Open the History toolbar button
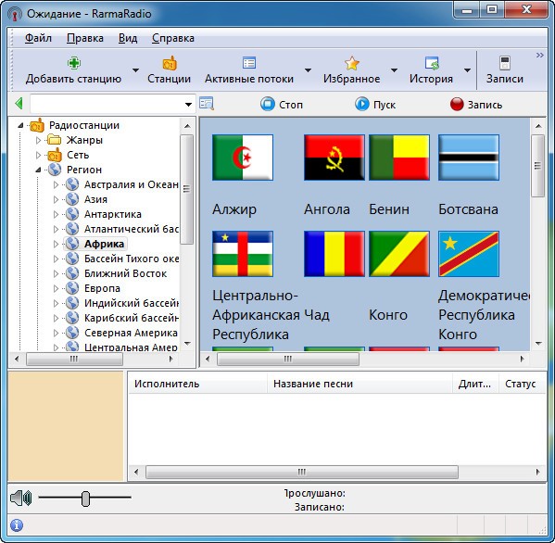The width and height of the screenshot is (555, 543). [x=431, y=70]
